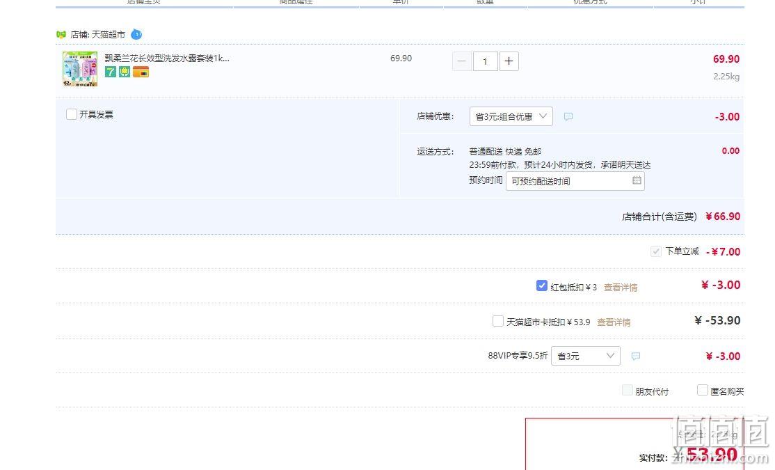Click the shipping fee 0.00 amount
775x470 pixels.
click(x=730, y=151)
